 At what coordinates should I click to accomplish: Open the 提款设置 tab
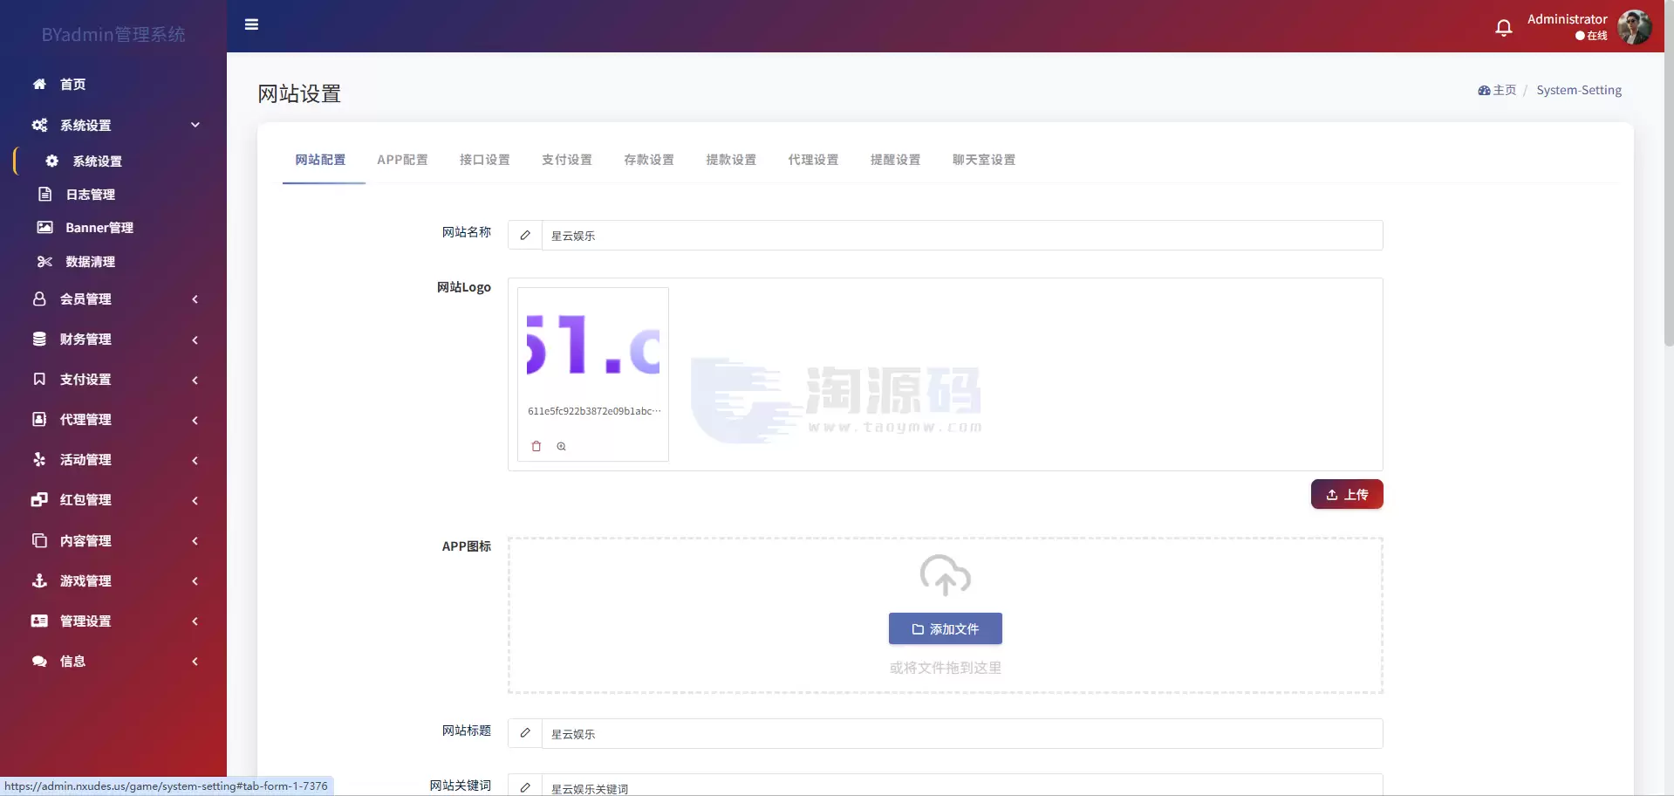730,160
